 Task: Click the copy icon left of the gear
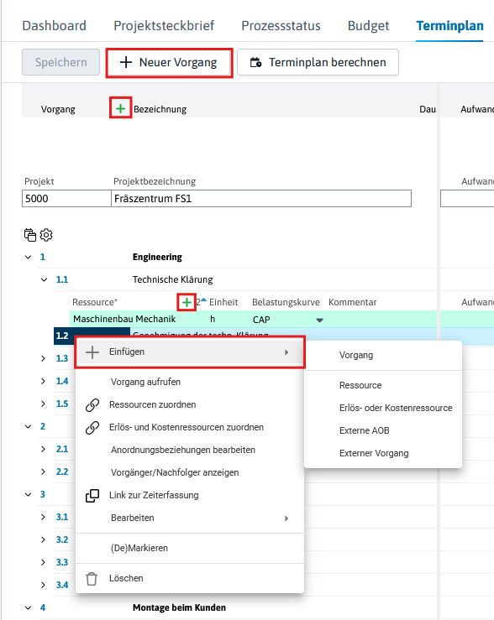[x=30, y=235]
